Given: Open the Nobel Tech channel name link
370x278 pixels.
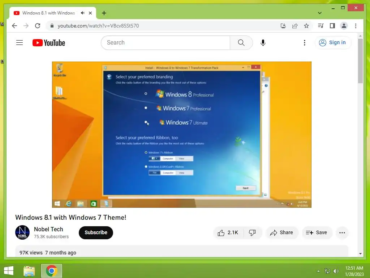Looking at the screenshot, I should click(x=48, y=229).
